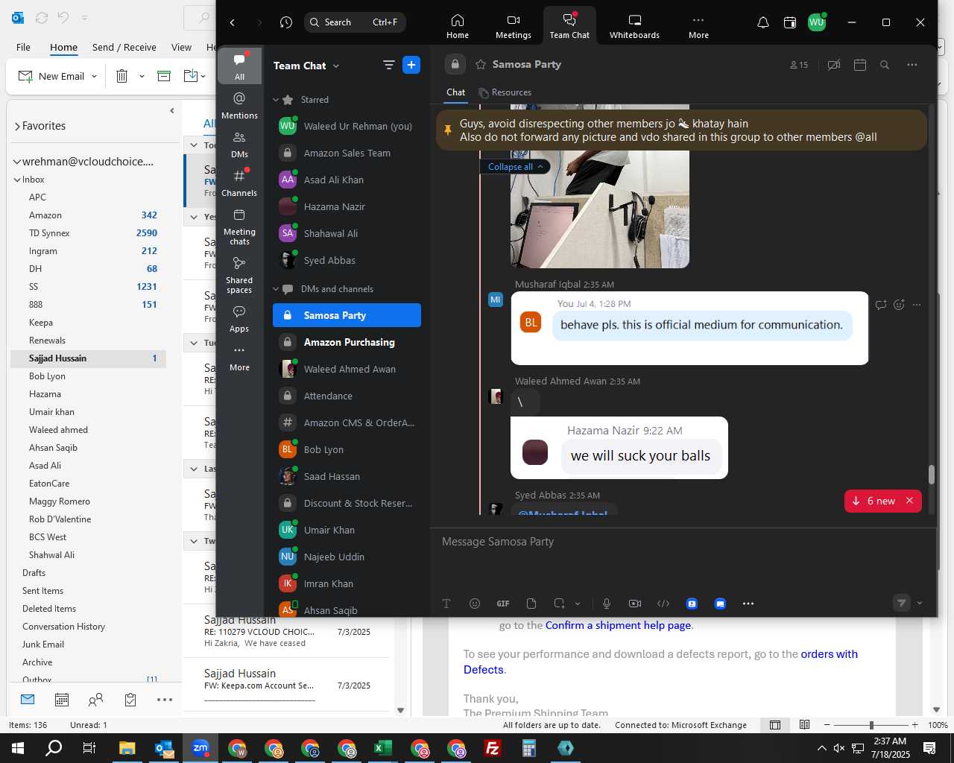Open the GIF picker in composer
The width and height of the screenshot is (954, 763).
[x=503, y=604]
